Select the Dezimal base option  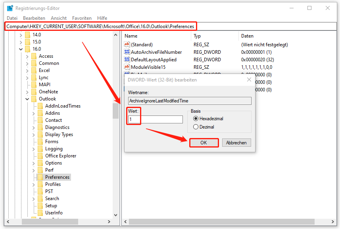point(196,127)
